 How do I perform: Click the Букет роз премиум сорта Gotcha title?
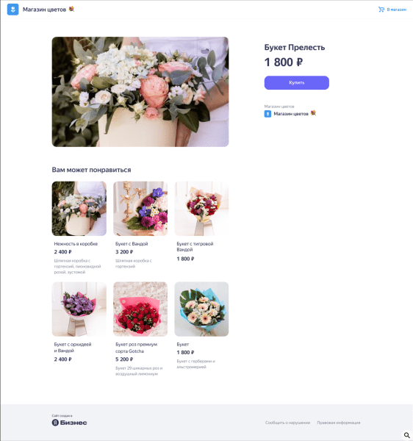pyautogui.click(x=137, y=348)
